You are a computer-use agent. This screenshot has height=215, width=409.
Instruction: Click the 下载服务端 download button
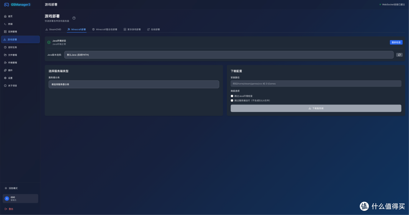click(316, 108)
